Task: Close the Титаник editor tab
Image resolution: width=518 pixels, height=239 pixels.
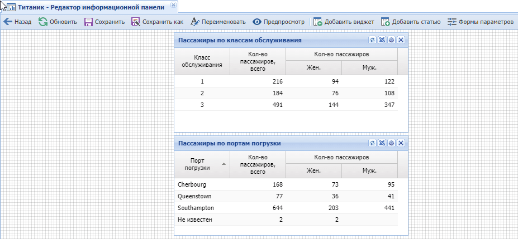Action: [x=173, y=5]
